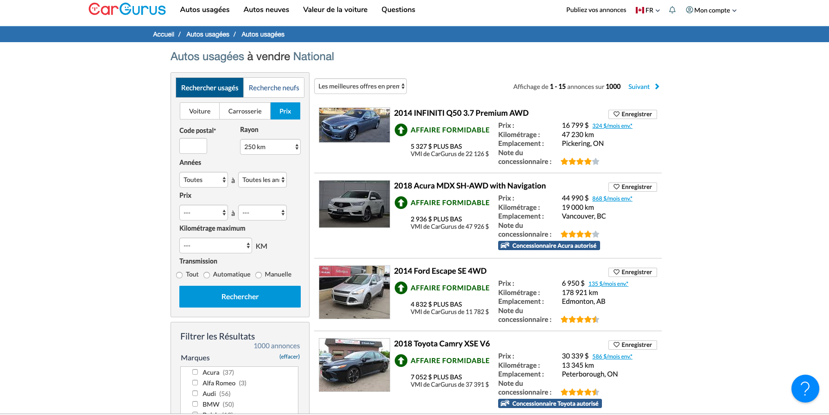Open the notifications bell
829x415 pixels.
point(672,10)
